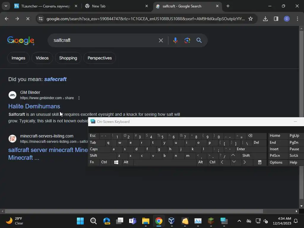
Task: Open the salfcraft server minecraft result
Action: coord(48,153)
